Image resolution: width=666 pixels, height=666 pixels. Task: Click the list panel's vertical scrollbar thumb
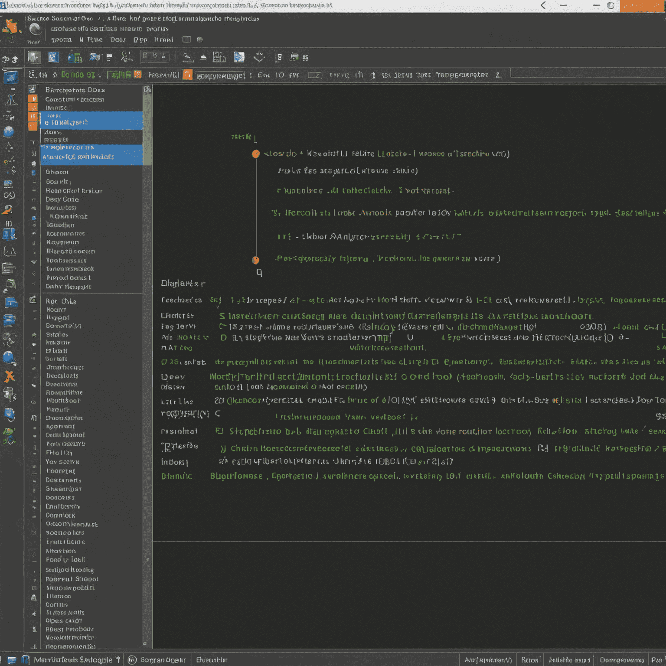pos(147,130)
